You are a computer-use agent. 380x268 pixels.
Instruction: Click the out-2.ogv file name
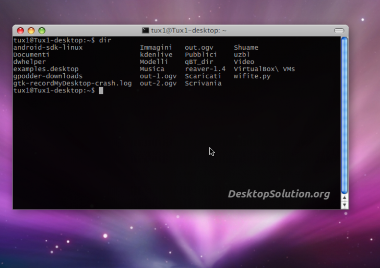click(158, 84)
